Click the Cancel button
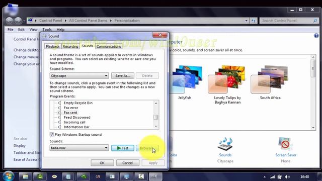This screenshot has height=181, width=322. click(x=127, y=163)
